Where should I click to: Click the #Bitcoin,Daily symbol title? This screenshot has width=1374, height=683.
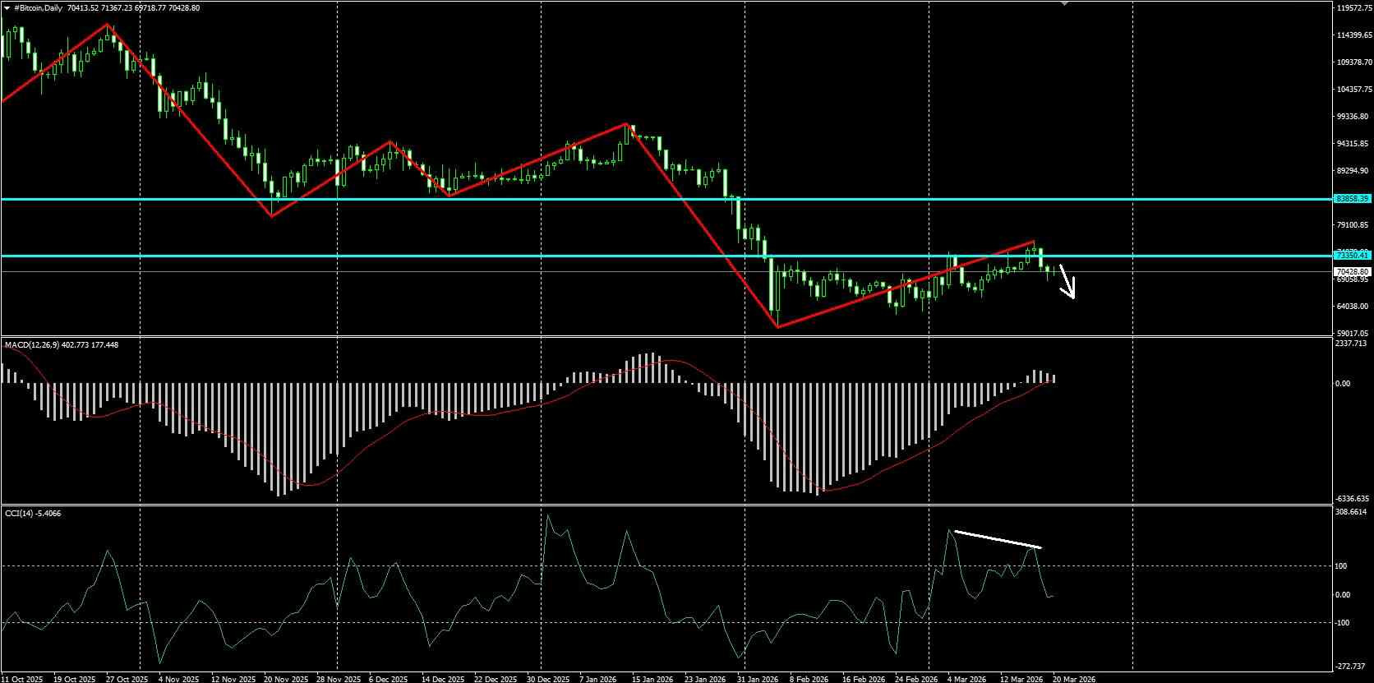[x=38, y=8]
